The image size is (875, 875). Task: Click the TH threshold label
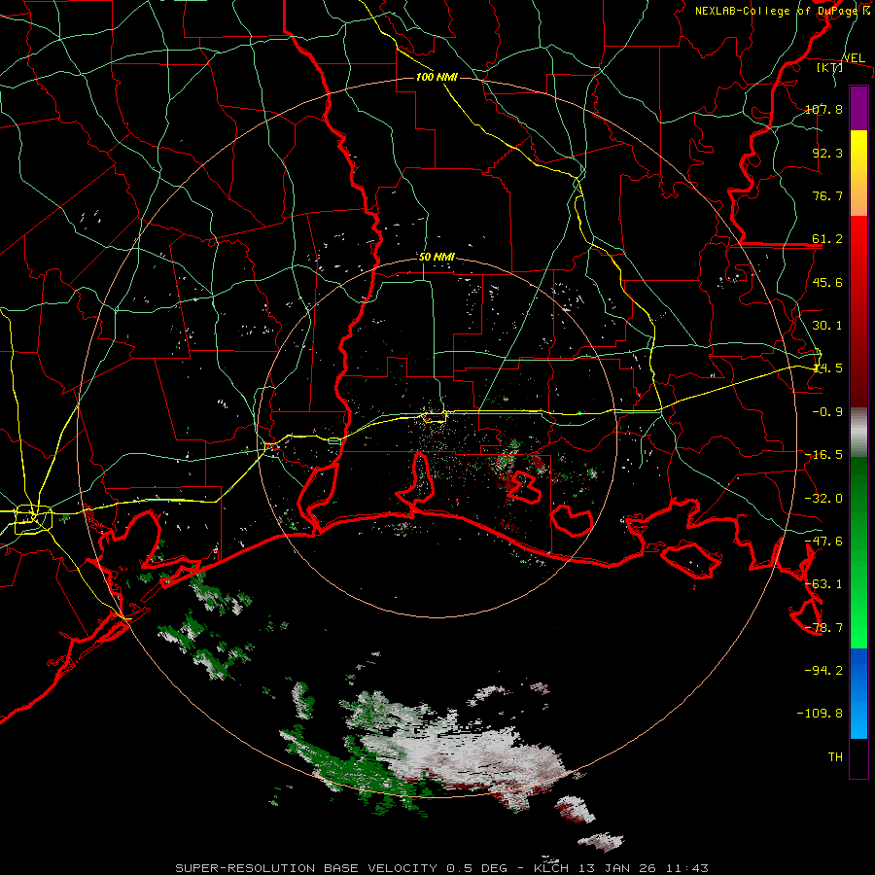(835, 757)
